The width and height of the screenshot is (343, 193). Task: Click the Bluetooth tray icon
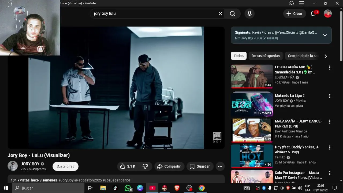[x=264, y=188]
